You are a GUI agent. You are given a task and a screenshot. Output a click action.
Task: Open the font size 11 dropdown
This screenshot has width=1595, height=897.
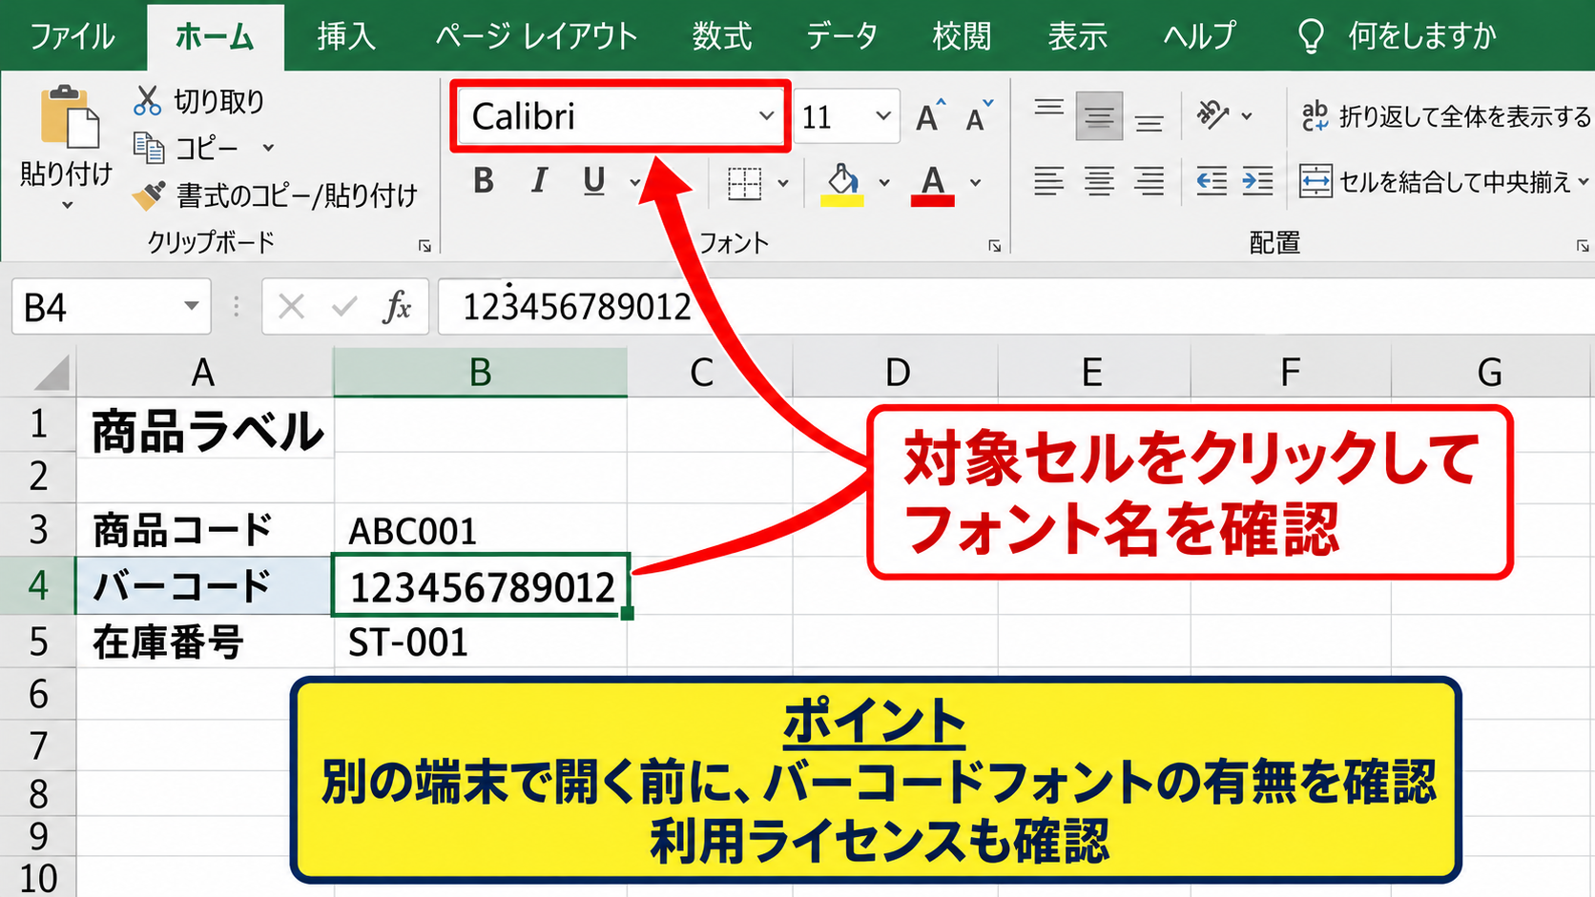coord(883,116)
